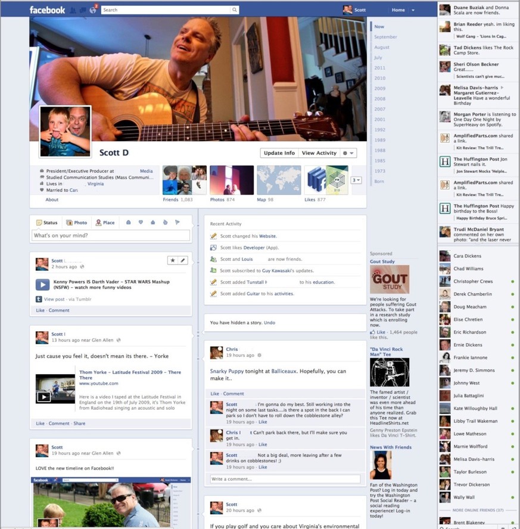Viewport: 520px width, 529px height.
Task: Play the Kenny Powers Darth Vader video
Action: click(x=42, y=284)
